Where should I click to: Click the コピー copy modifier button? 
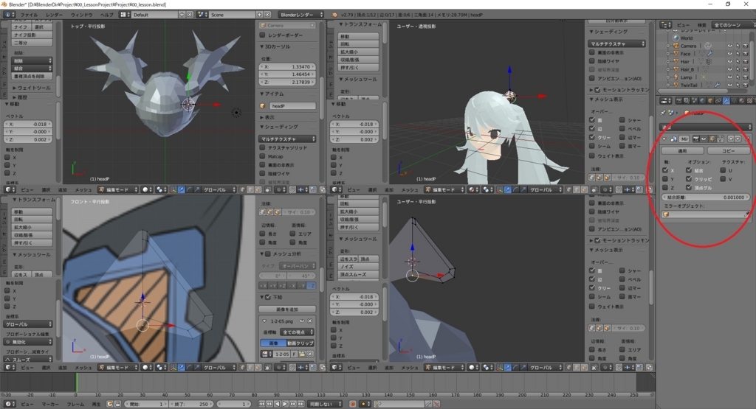(729, 150)
